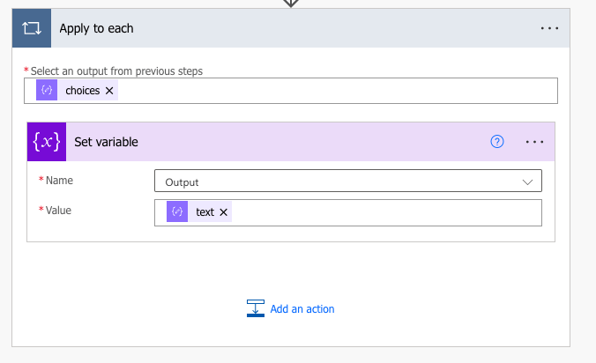The image size is (596, 363).
Task: Open help for the Set variable action
Action: (497, 142)
